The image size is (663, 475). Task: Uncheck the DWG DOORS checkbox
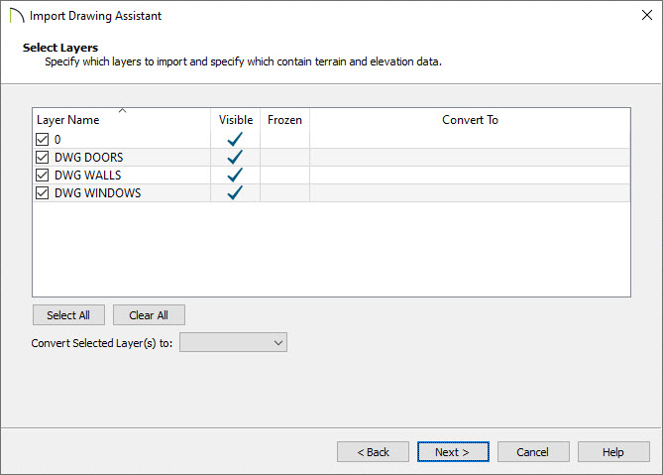tap(43, 158)
